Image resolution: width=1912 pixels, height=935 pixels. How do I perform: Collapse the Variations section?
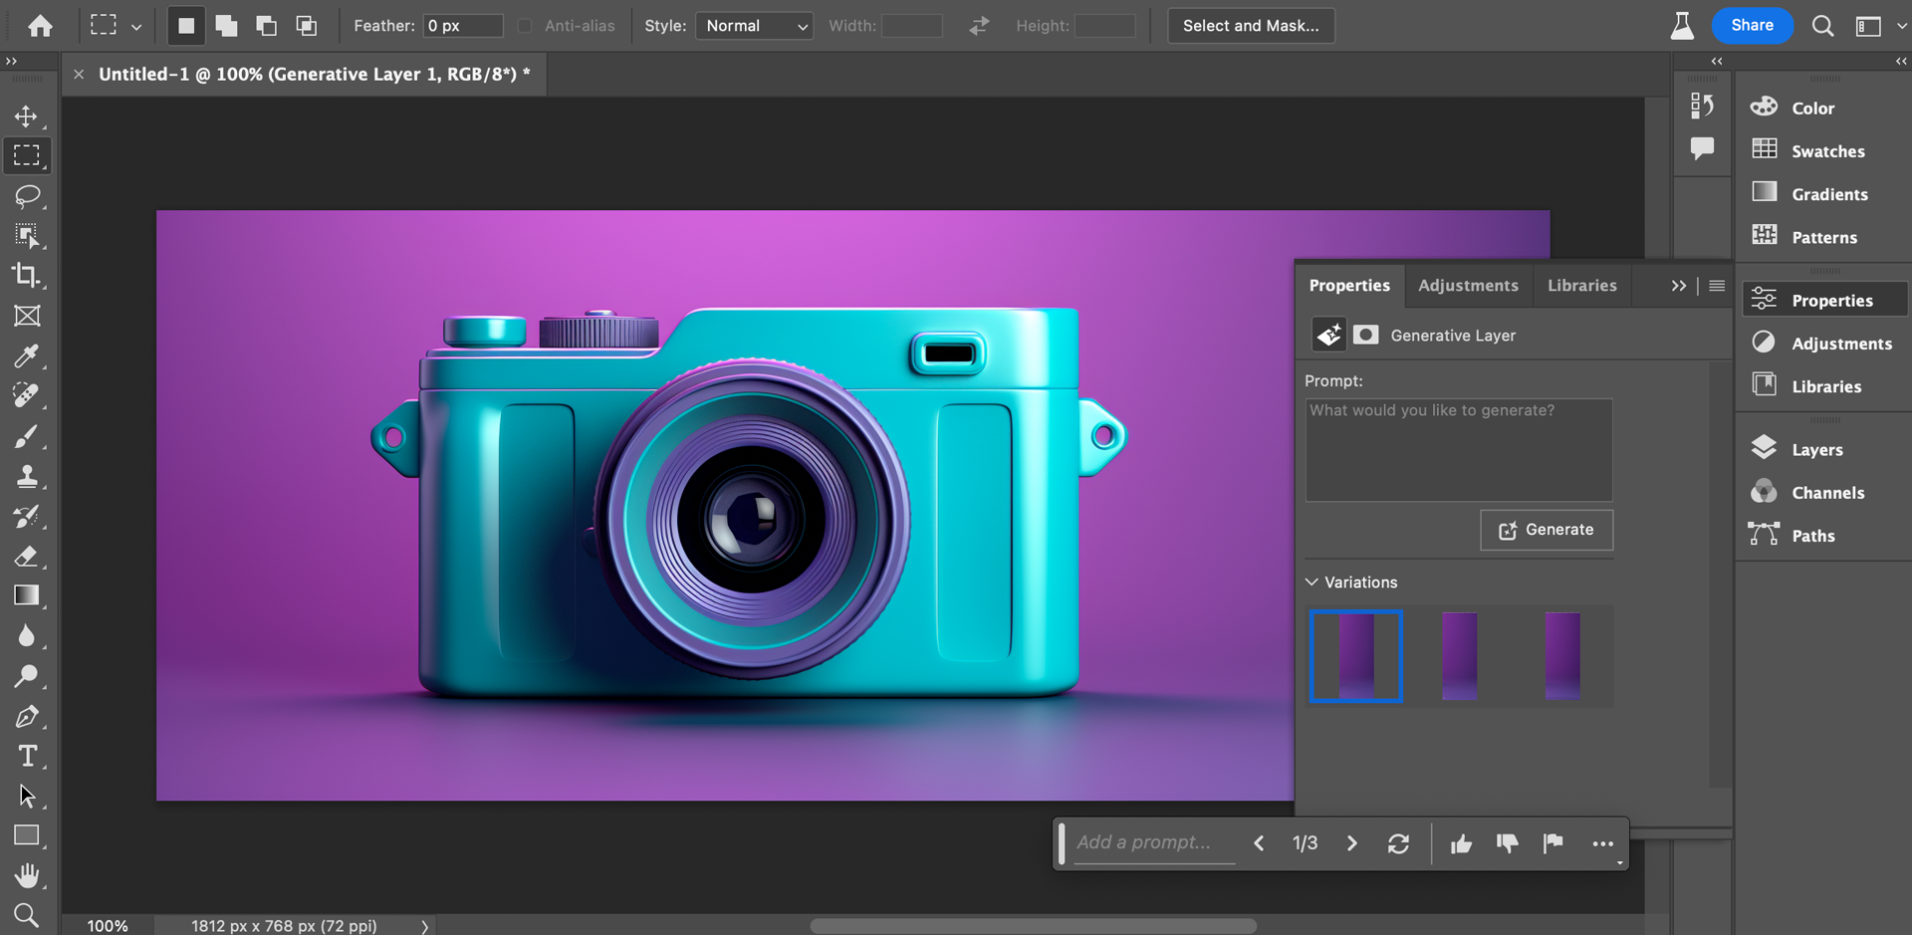[1313, 583]
